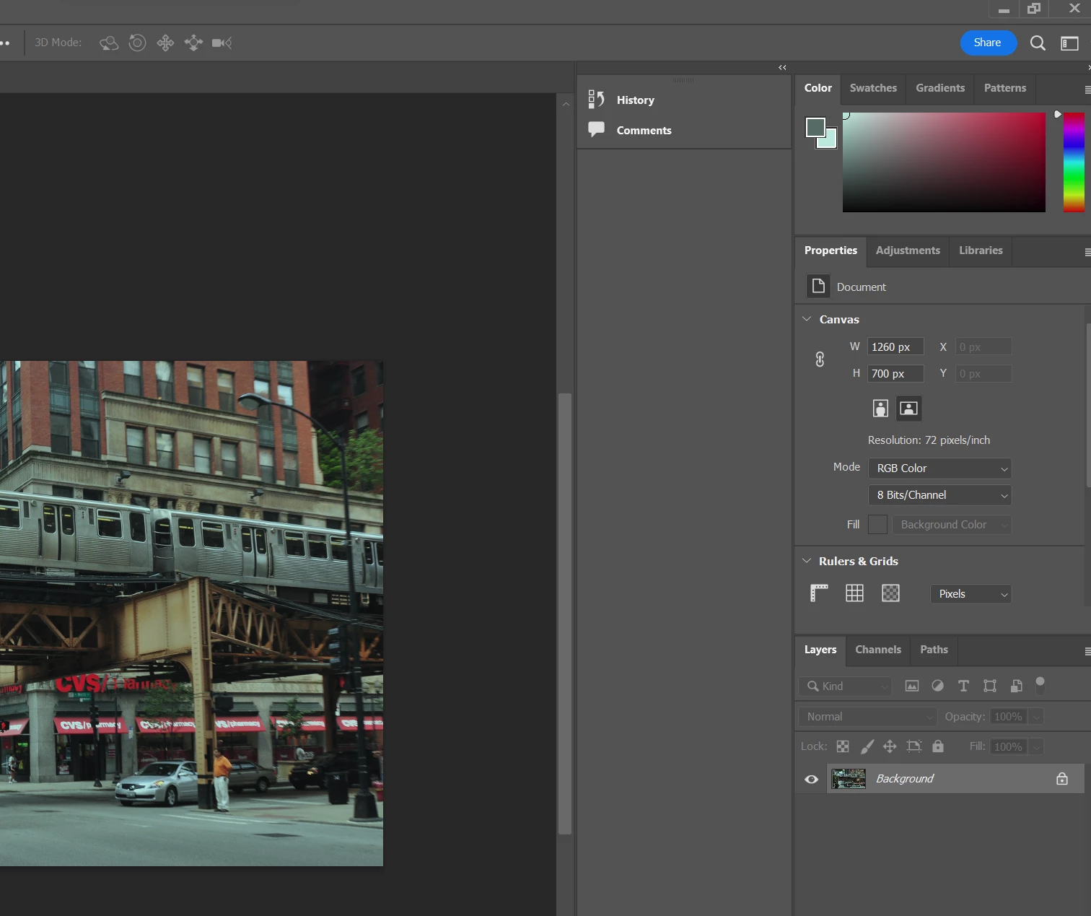Screen dimensions: 1091x916
Task: Click the foreground color swatch
Action: point(815,127)
